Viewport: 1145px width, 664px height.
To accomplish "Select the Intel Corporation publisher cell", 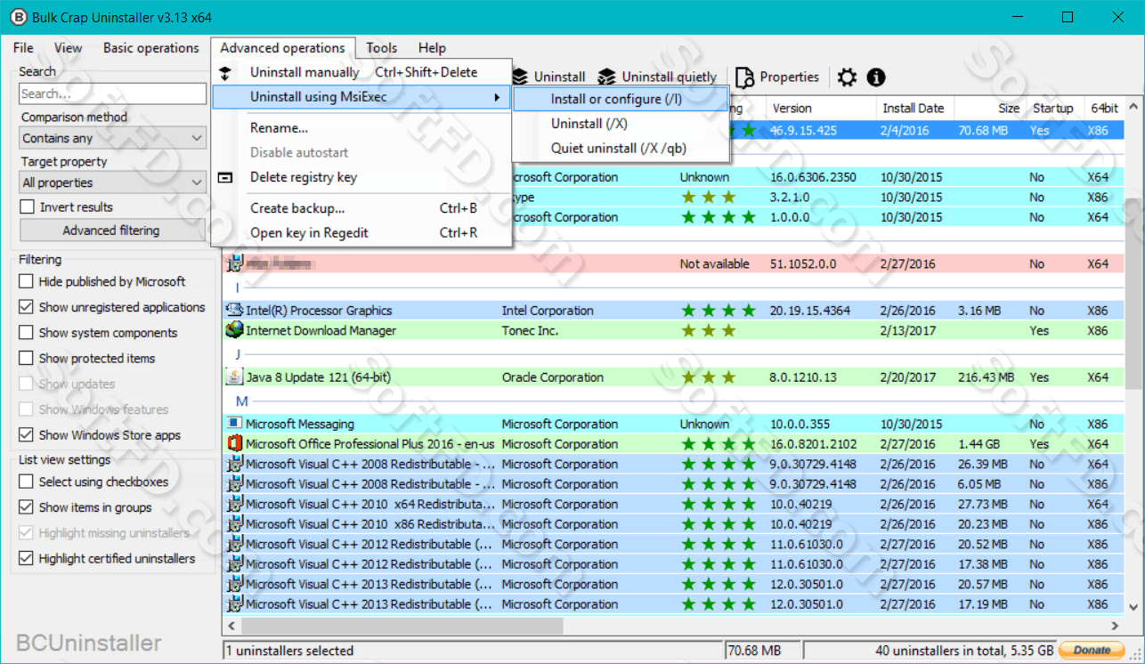I will 548,311.
